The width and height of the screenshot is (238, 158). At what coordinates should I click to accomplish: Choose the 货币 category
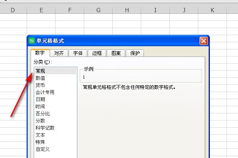56,85
